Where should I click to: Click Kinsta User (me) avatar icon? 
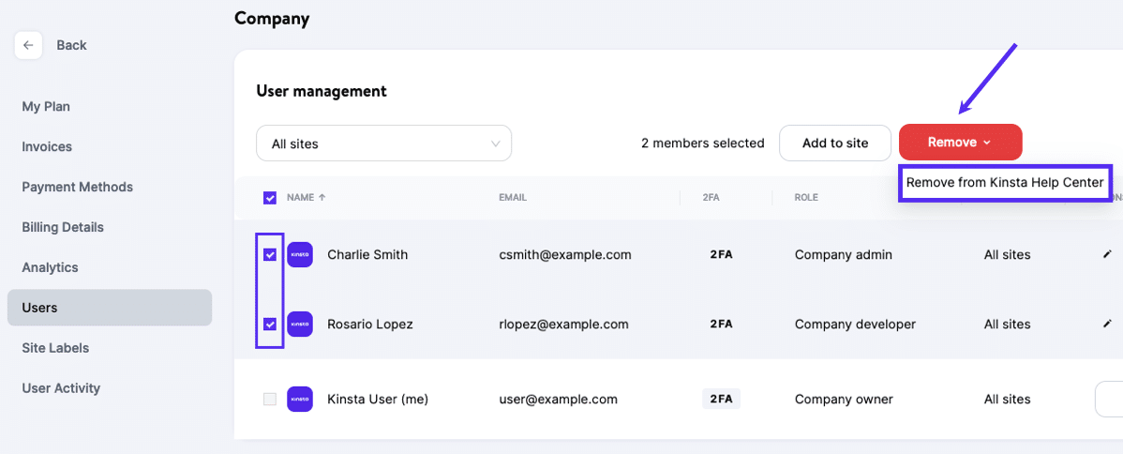pyautogui.click(x=300, y=399)
